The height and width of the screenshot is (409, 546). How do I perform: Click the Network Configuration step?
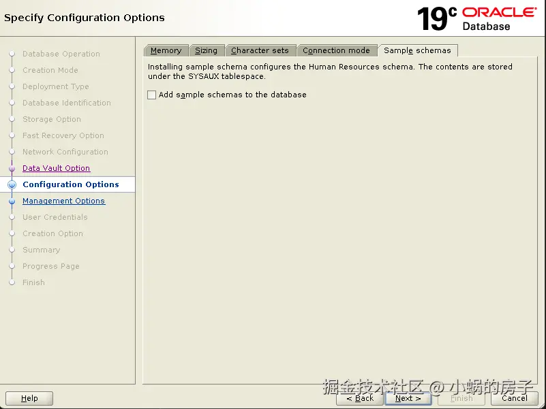click(65, 152)
